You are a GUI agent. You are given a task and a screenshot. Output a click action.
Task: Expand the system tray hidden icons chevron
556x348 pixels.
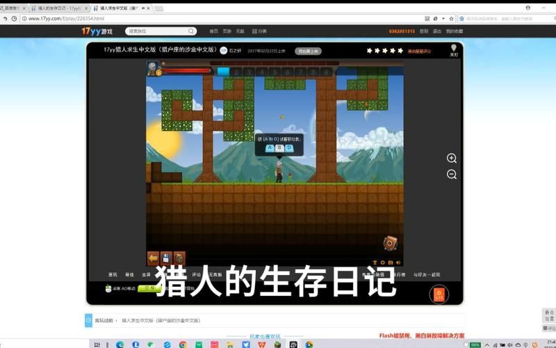[487, 345]
